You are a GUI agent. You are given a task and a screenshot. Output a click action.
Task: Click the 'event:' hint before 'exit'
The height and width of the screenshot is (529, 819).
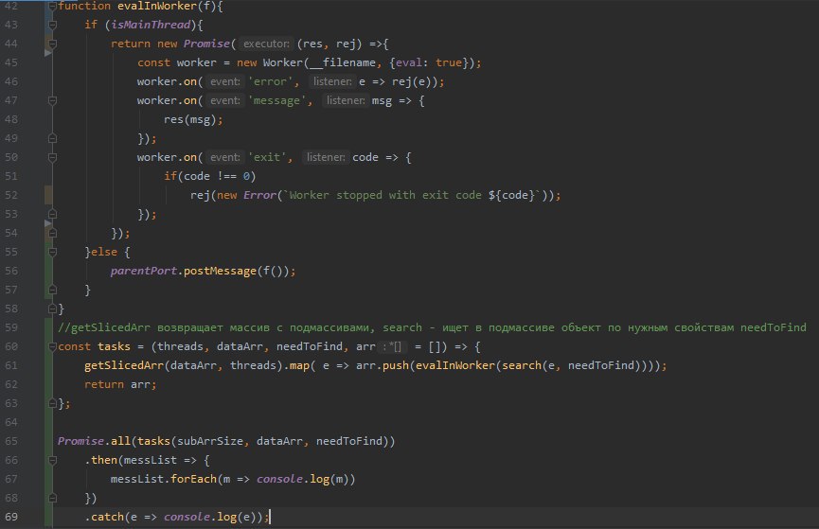[225, 157]
